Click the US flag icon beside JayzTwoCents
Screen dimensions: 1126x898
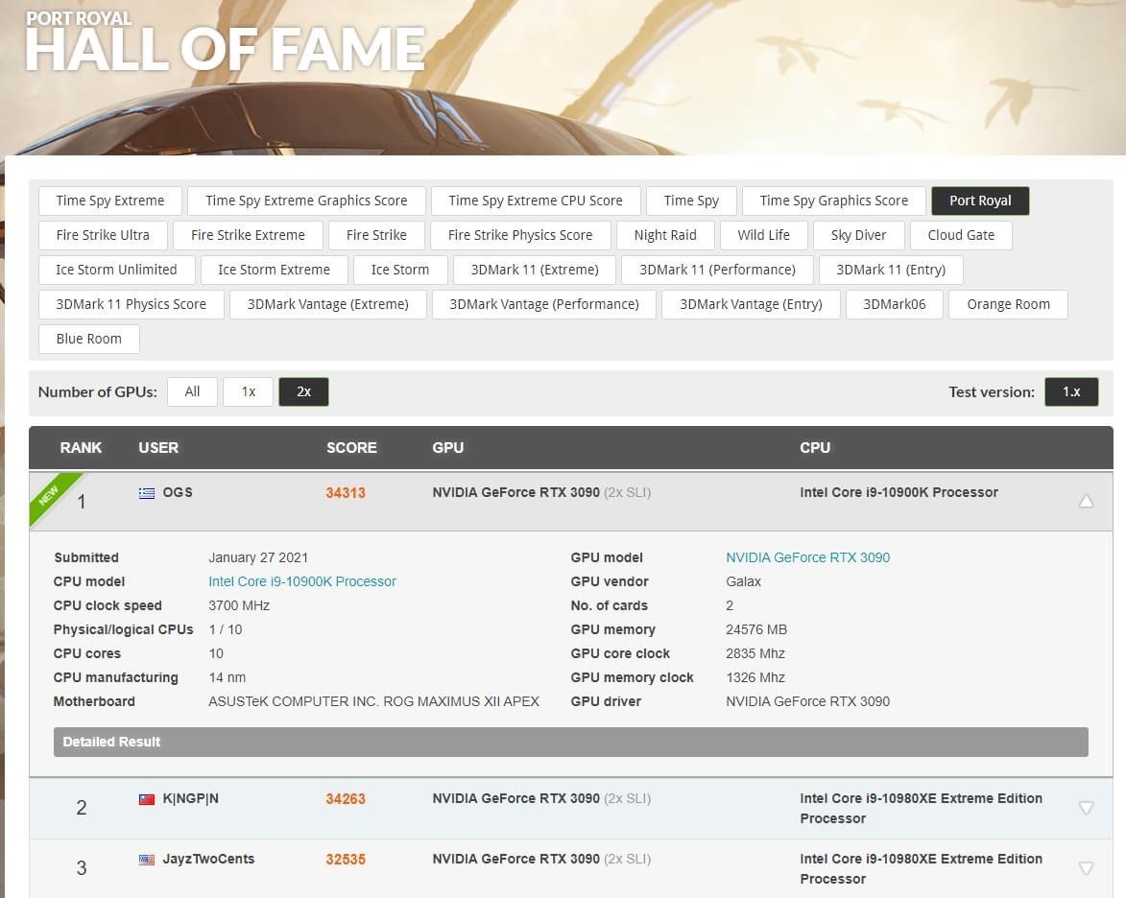pyautogui.click(x=147, y=860)
